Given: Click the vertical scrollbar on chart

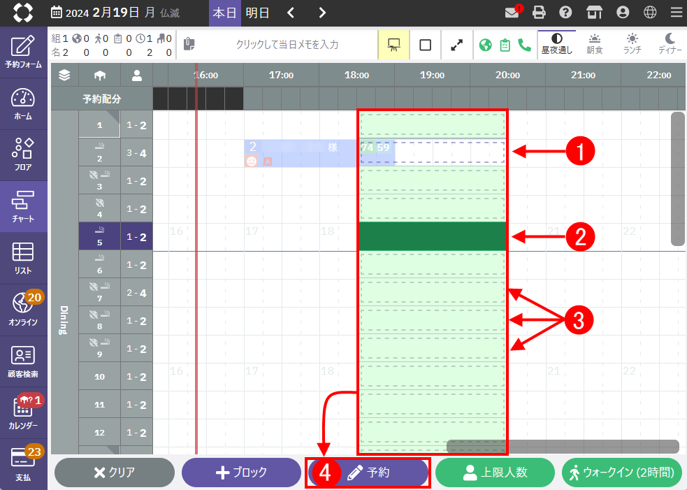Looking at the screenshot, I should [677, 178].
